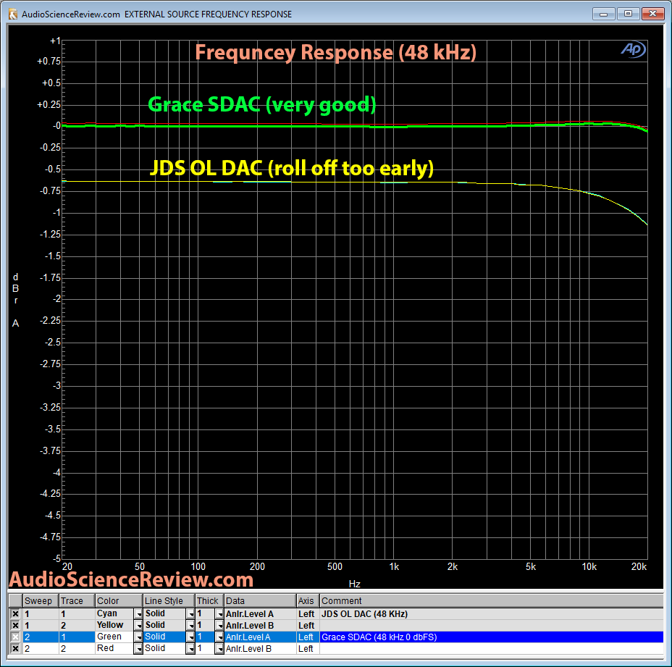The image size is (672, 667).
Task: Toggle visibility checkbox for Green trace row
Action: tap(15, 637)
